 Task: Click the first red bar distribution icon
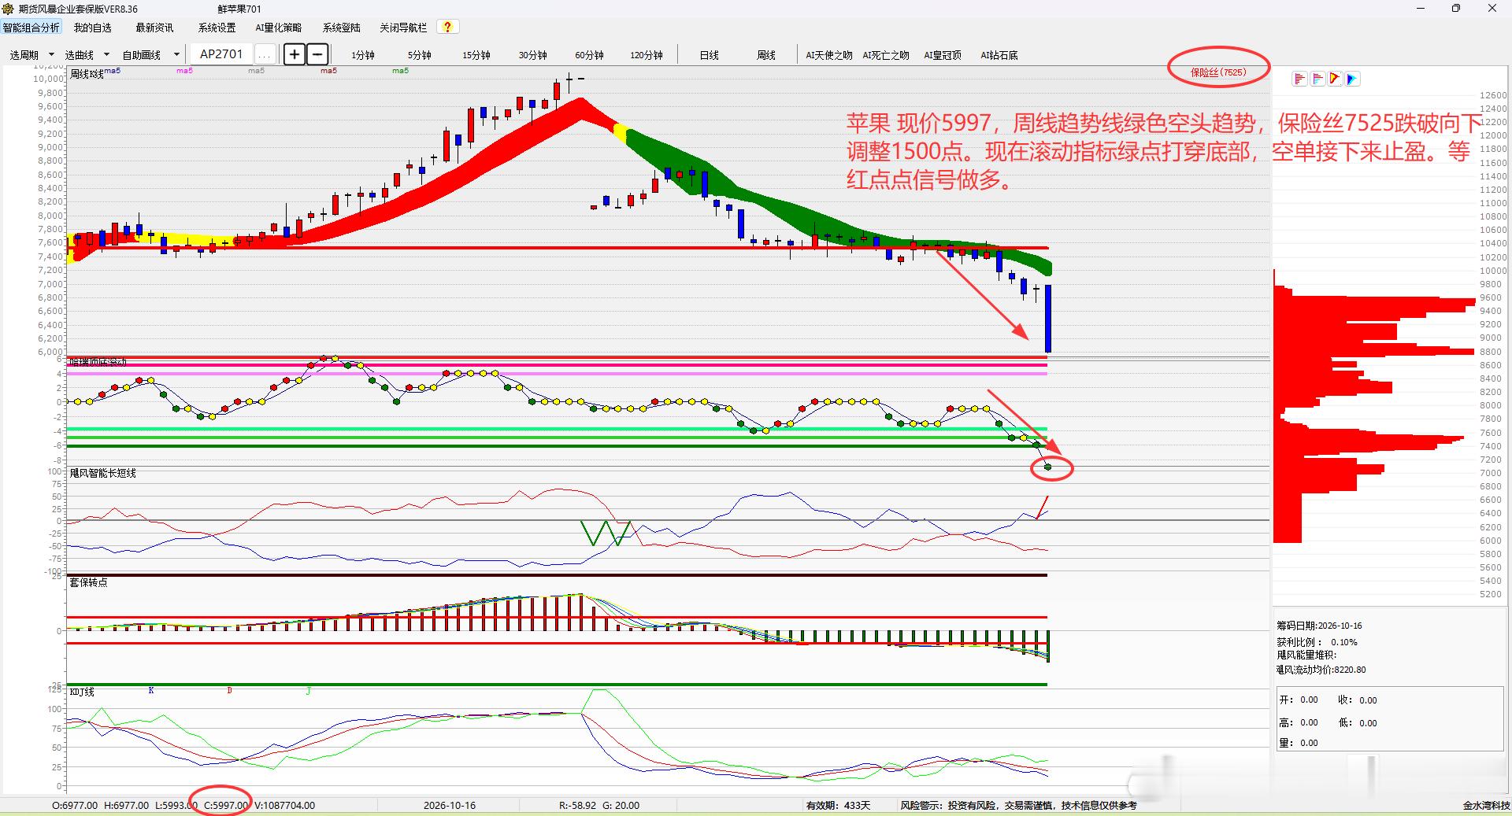(1299, 79)
